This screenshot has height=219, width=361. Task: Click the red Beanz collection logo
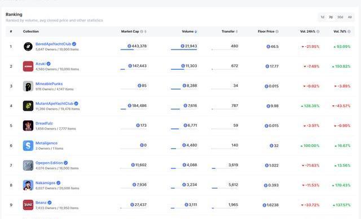tap(28, 205)
